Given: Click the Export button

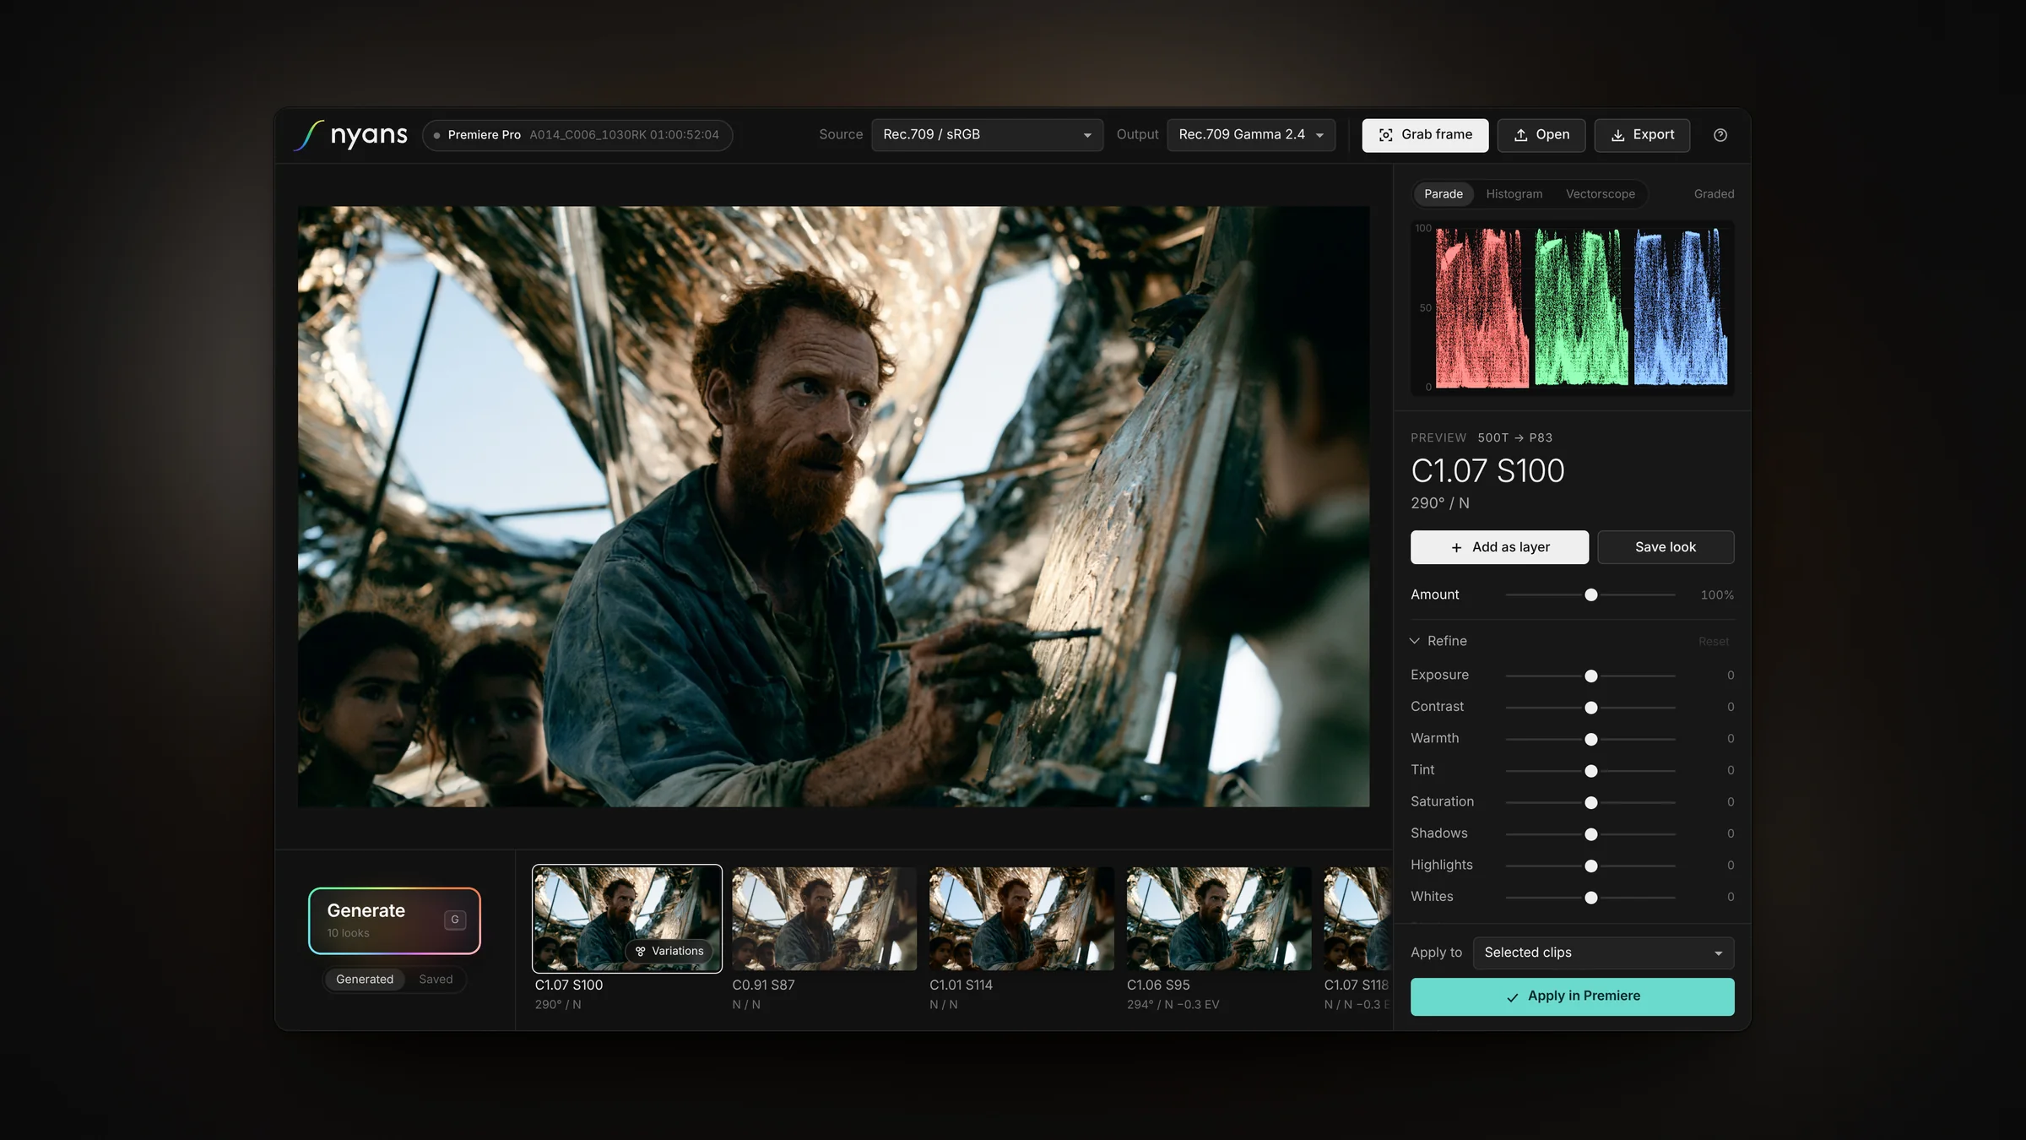Looking at the screenshot, I should point(1642,135).
